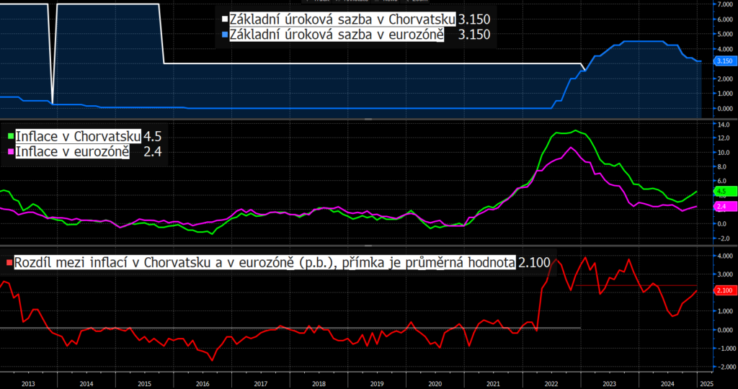Screen dimensions: 738x389
Task: Click the 2016 label on the time axis
Action: tap(203, 383)
